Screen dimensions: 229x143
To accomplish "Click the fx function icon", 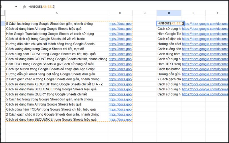I will click(24, 7).
